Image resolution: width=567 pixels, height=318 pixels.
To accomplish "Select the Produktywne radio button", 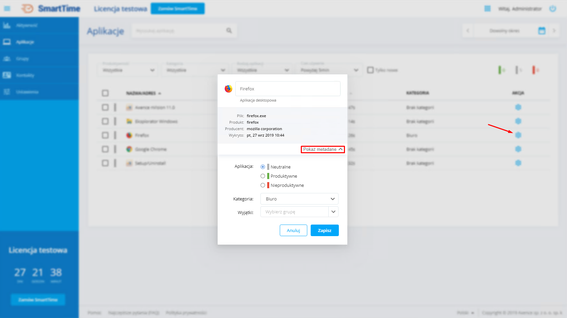I will click(x=263, y=176).
